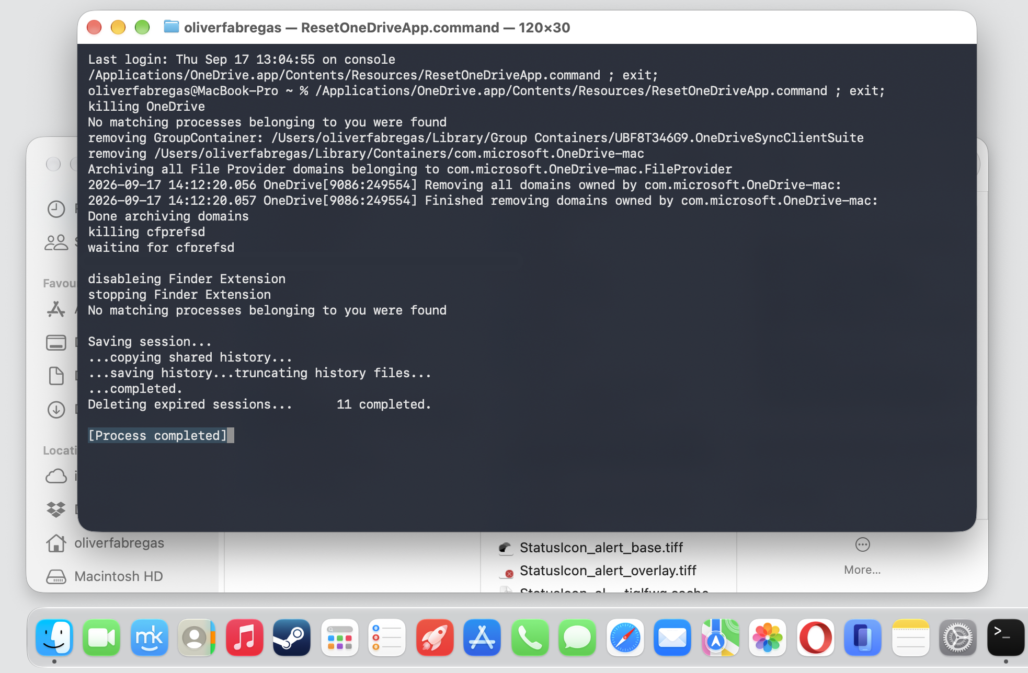Select Applications icon in Finder sidebar

[x=56, y=309]
